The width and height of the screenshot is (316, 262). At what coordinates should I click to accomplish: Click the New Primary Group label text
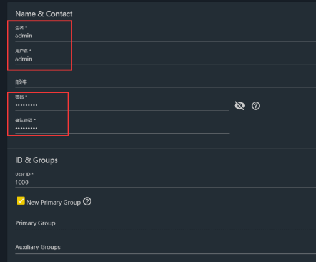click(54, 203)
